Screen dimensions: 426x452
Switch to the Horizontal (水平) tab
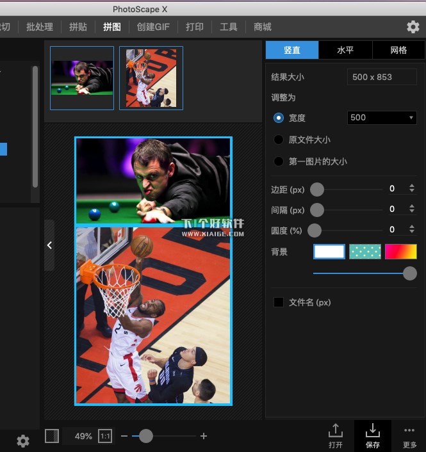pyautogui.click(x=345, y=50)
